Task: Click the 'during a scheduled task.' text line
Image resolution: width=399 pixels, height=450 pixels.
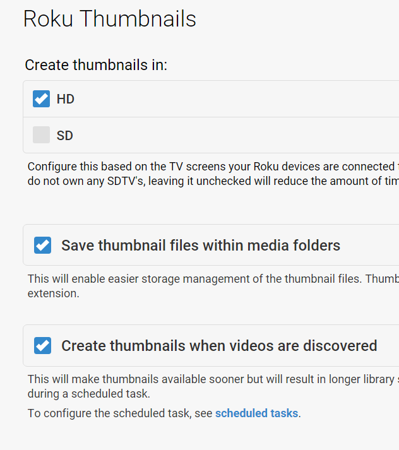Action: pyautogui.click(x=88, y=394)
